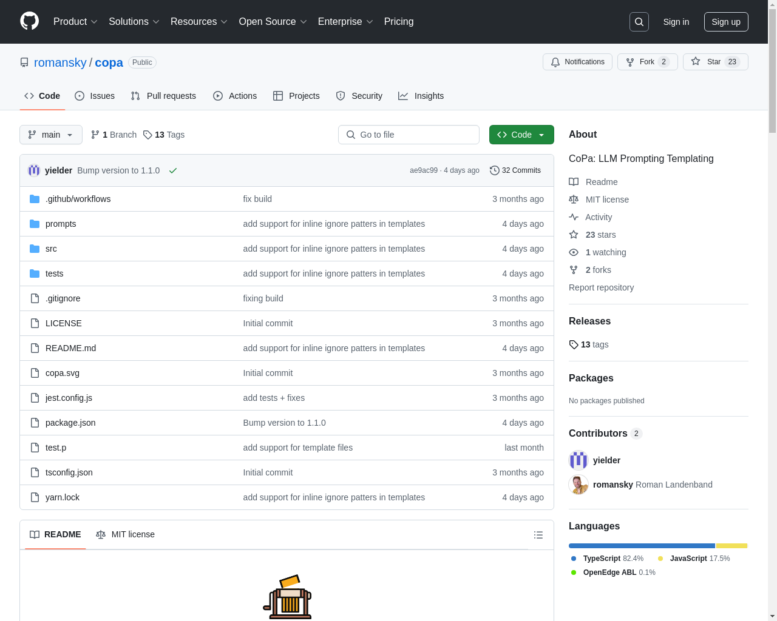
Task: Open the README outline list icon
Action: (x=538, y=535)
